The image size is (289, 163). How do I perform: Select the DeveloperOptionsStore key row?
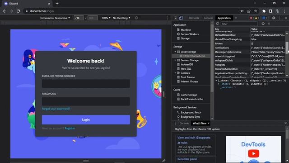[250, 52]
